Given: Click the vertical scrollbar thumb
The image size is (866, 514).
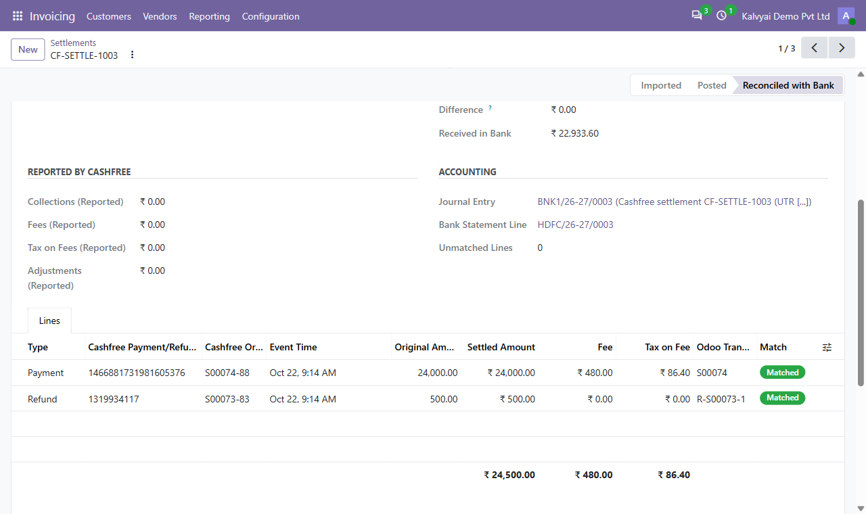Looking at the screenshot, I should 861,292.
